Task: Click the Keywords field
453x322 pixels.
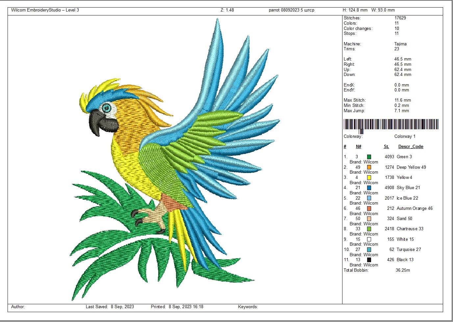Action: [x=248, y=307]
